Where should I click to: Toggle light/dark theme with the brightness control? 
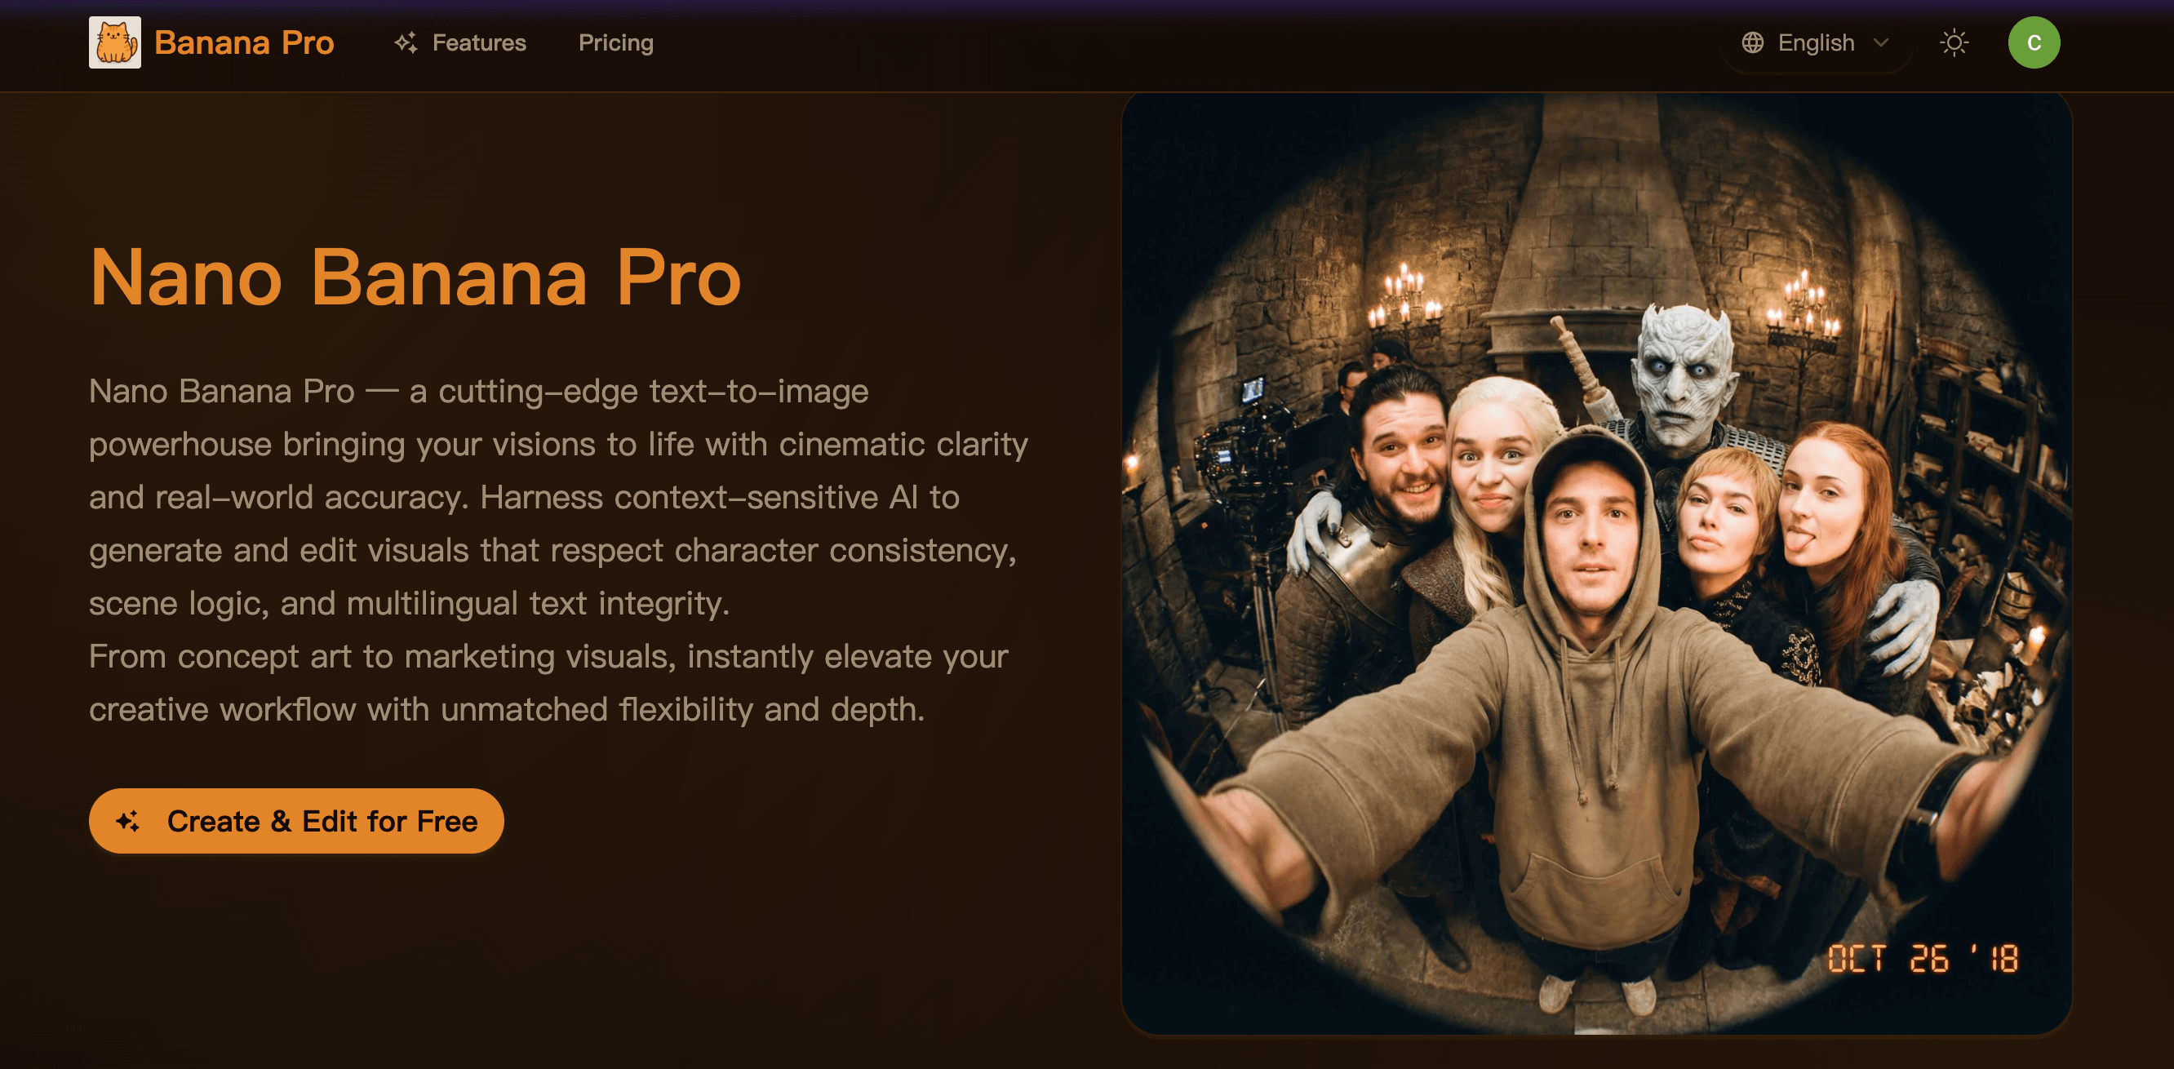coord(1954,42)
